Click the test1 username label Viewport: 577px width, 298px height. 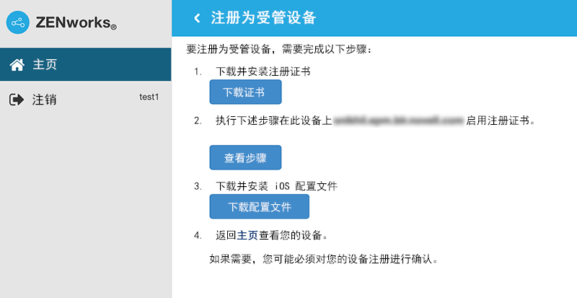pyautogui.click(x=149, y=97)
